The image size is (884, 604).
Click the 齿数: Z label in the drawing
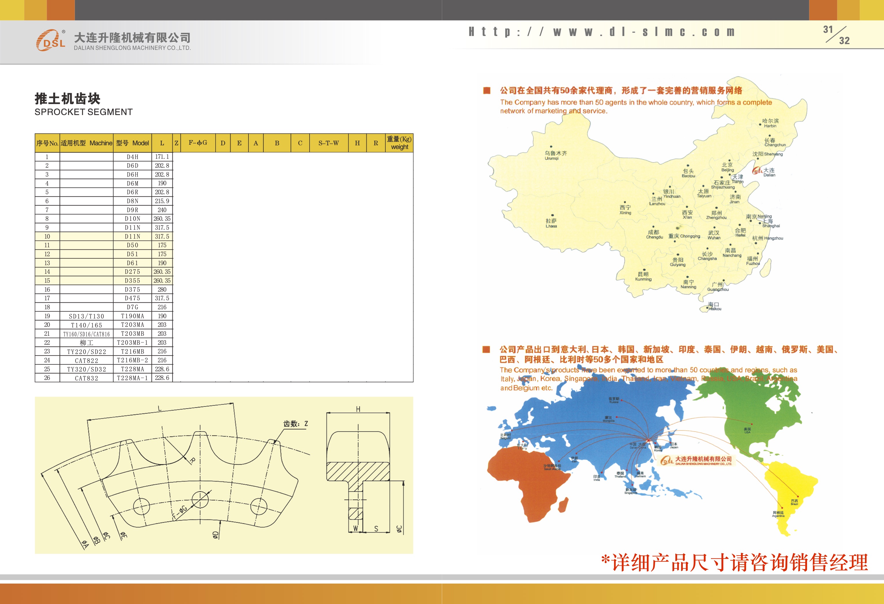click(295, 424)
